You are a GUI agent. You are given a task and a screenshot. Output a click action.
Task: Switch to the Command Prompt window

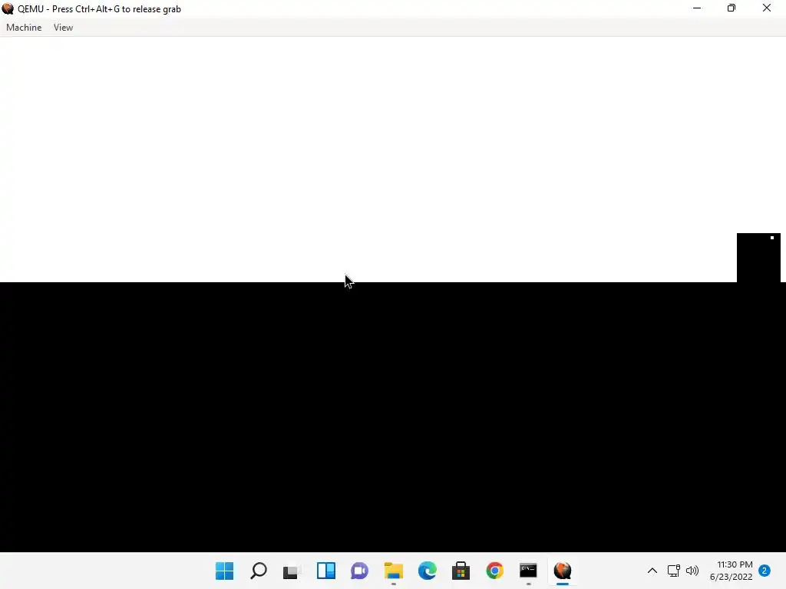(528, 571)
